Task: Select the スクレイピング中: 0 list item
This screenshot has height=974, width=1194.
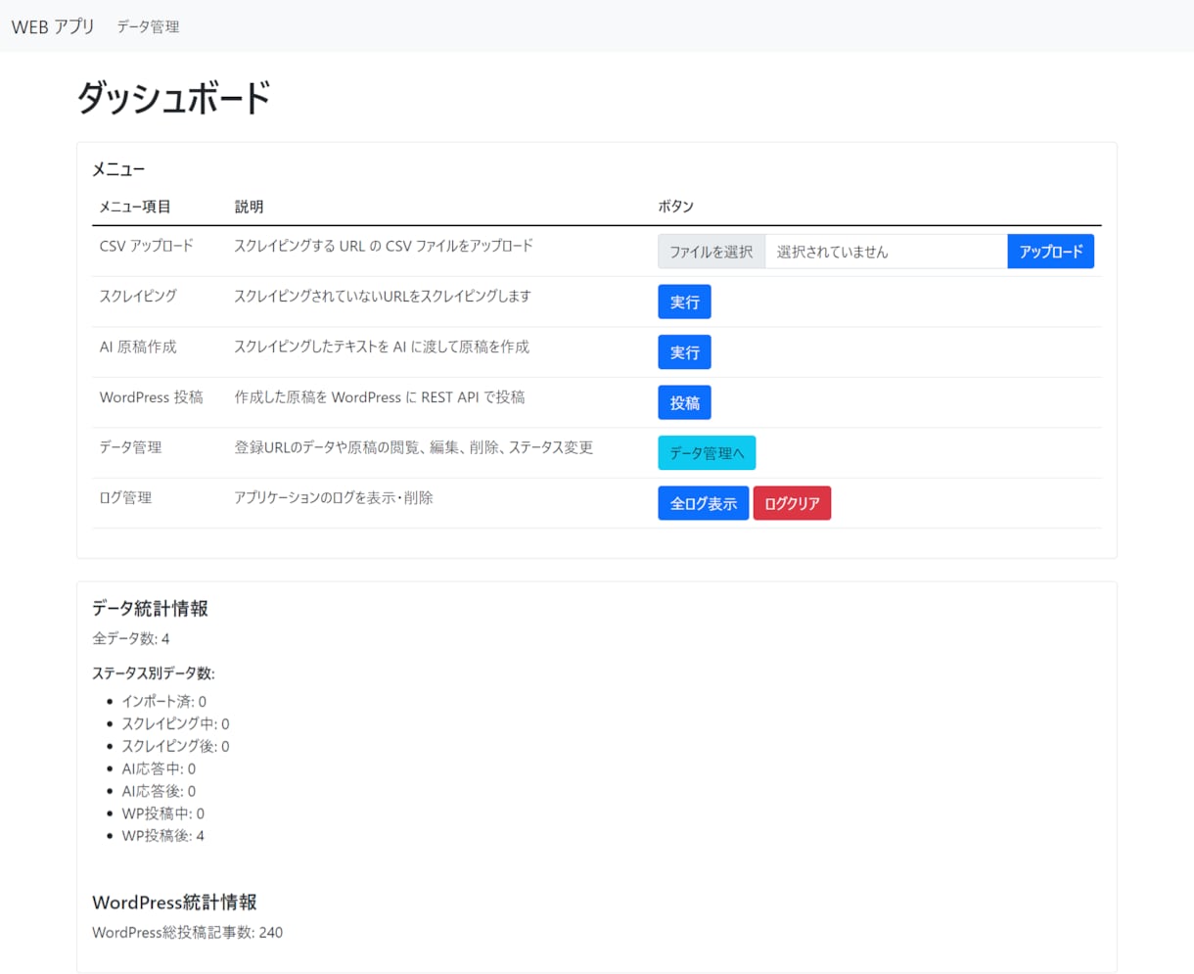Action: 175,724
